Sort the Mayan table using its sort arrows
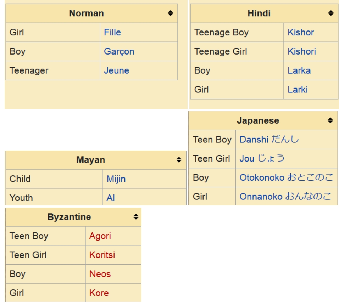339x305 pixels. click(179, 160)
